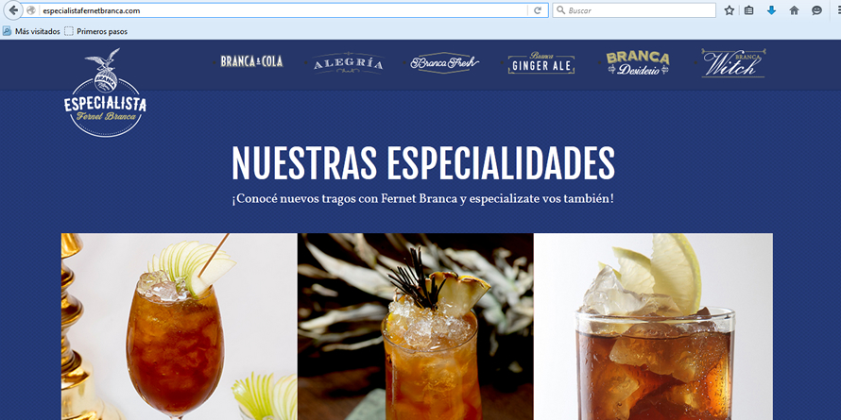Image resolution: width=841 pixels, height=420 pixels.
Task: Open the bookmarks list icon
Action: [x=748, y=10]
